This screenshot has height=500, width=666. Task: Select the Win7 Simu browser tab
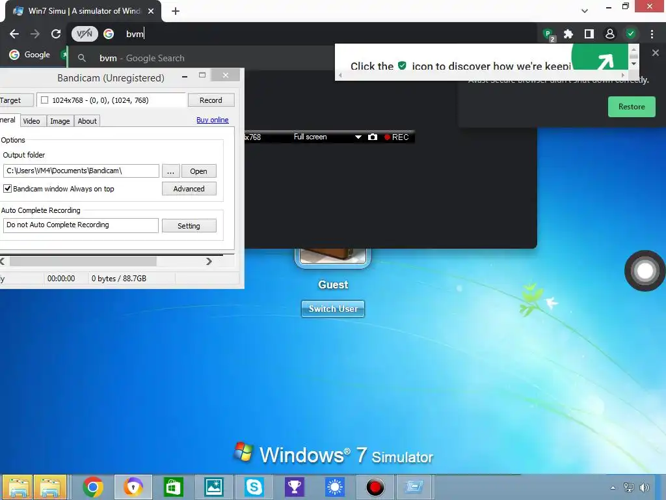(83, 11)
